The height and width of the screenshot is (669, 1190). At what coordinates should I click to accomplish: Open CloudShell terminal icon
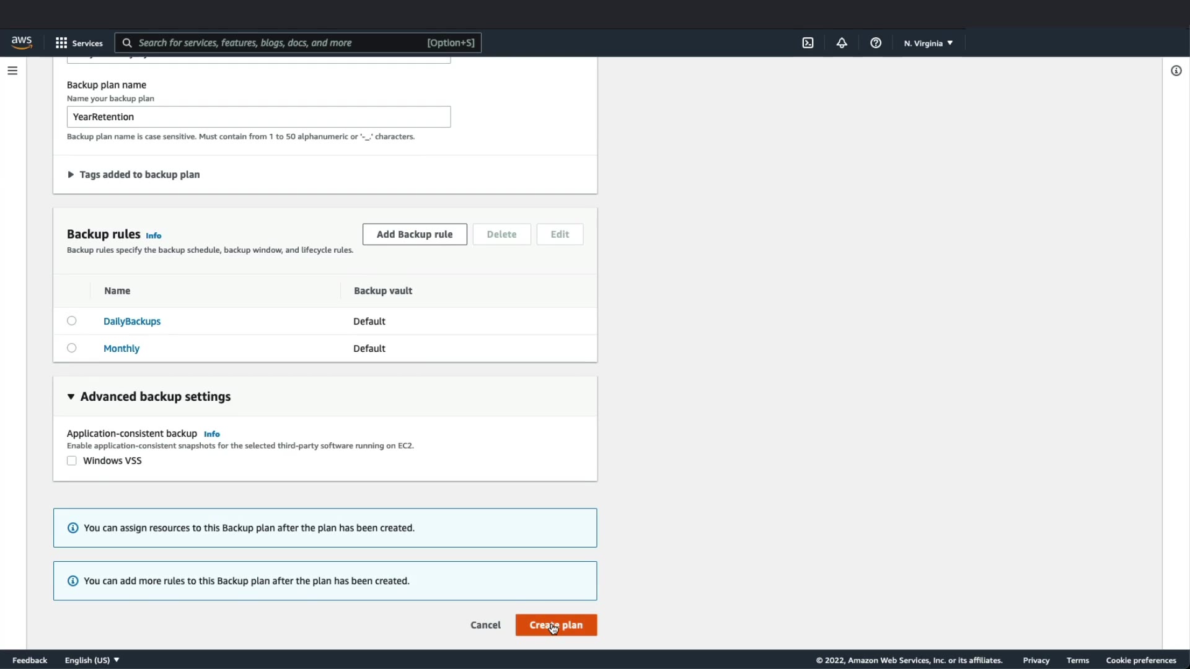808,43
